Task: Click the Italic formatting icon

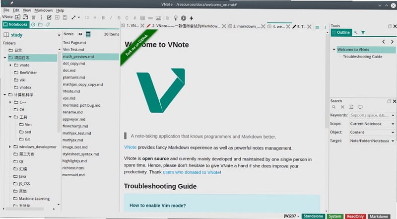Action: (x=111, y=18)
